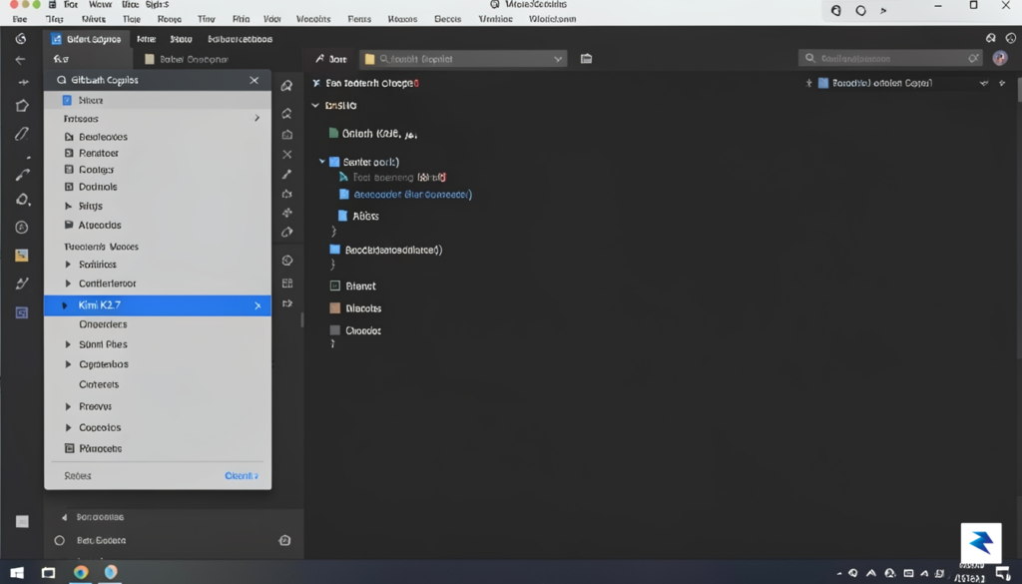The width and height of the screenshot is (1022, 584).
Task: Open the Wlotictonn menu in the menu bar
Action: tap(552, 19)
